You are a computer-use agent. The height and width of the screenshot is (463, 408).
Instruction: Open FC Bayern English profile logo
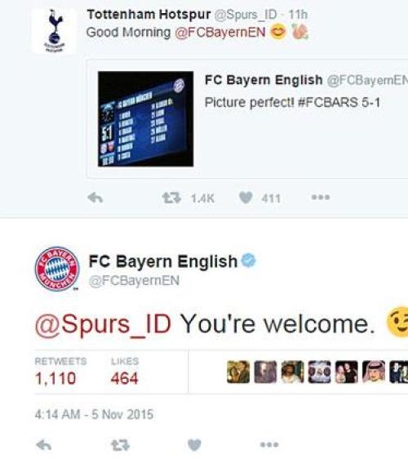coord(57,269)
